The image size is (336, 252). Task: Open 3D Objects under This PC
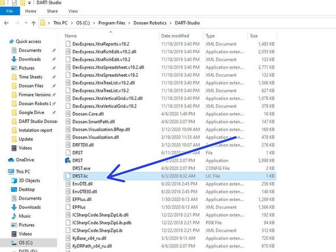(x=30, y=180)
